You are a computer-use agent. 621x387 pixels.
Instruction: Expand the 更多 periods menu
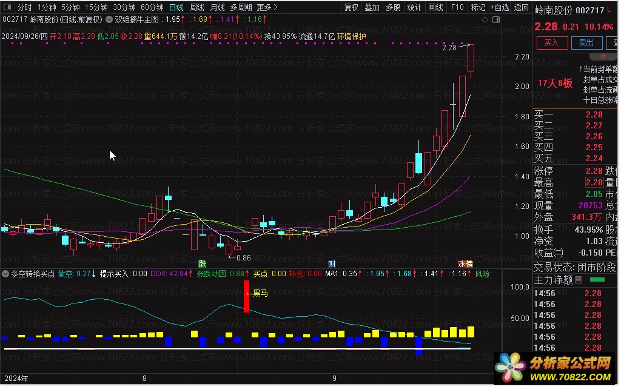coord(267,7)
